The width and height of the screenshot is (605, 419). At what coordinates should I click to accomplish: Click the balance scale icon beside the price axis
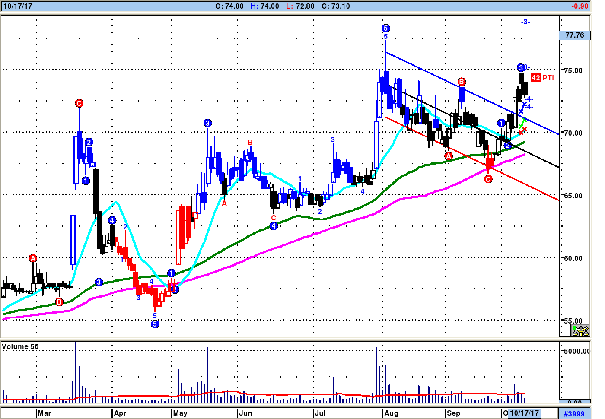[580, 331]
